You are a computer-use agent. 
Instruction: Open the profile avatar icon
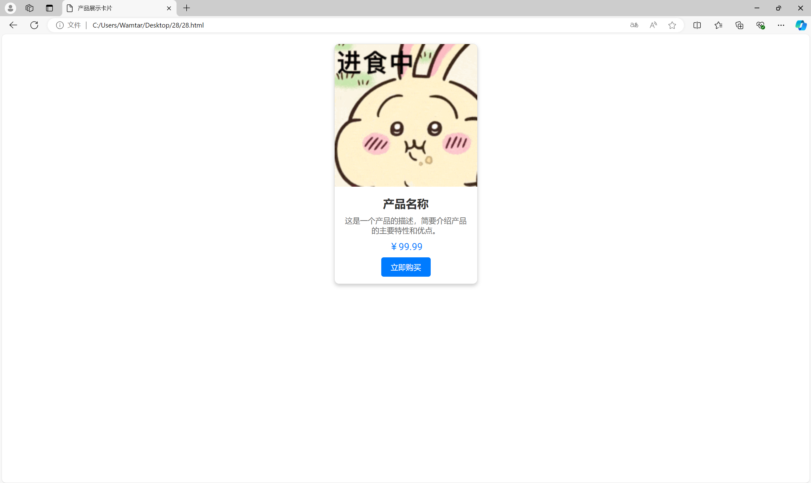click(x=10, y=8)
